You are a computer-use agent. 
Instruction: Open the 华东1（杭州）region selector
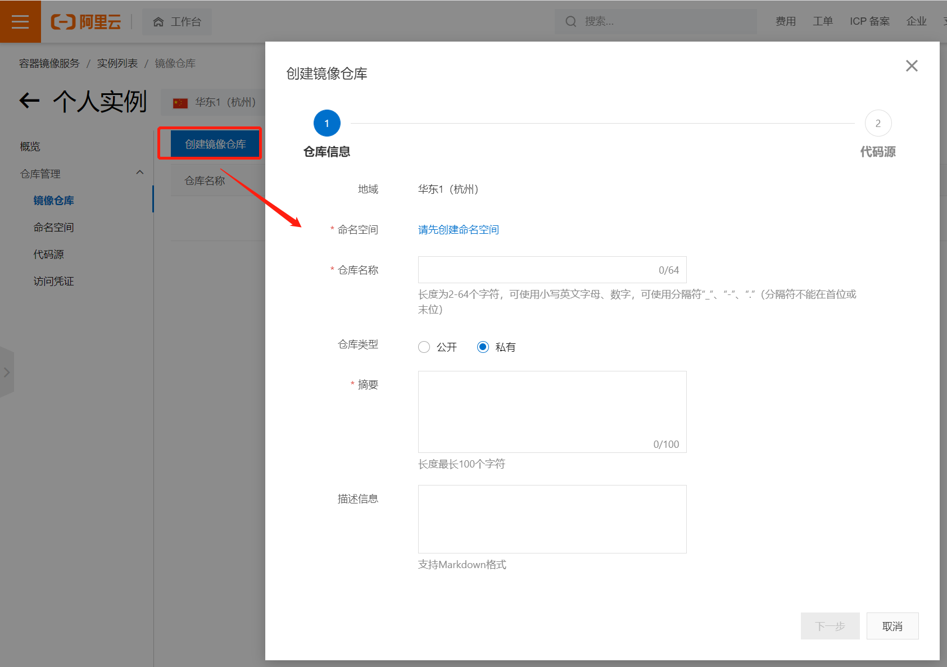click(x=214, y=102)
